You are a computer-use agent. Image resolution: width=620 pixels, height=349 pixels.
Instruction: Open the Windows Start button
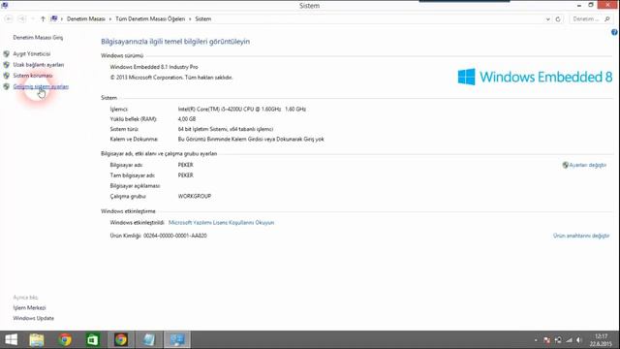pyautogui.click(x=11, y=339)
